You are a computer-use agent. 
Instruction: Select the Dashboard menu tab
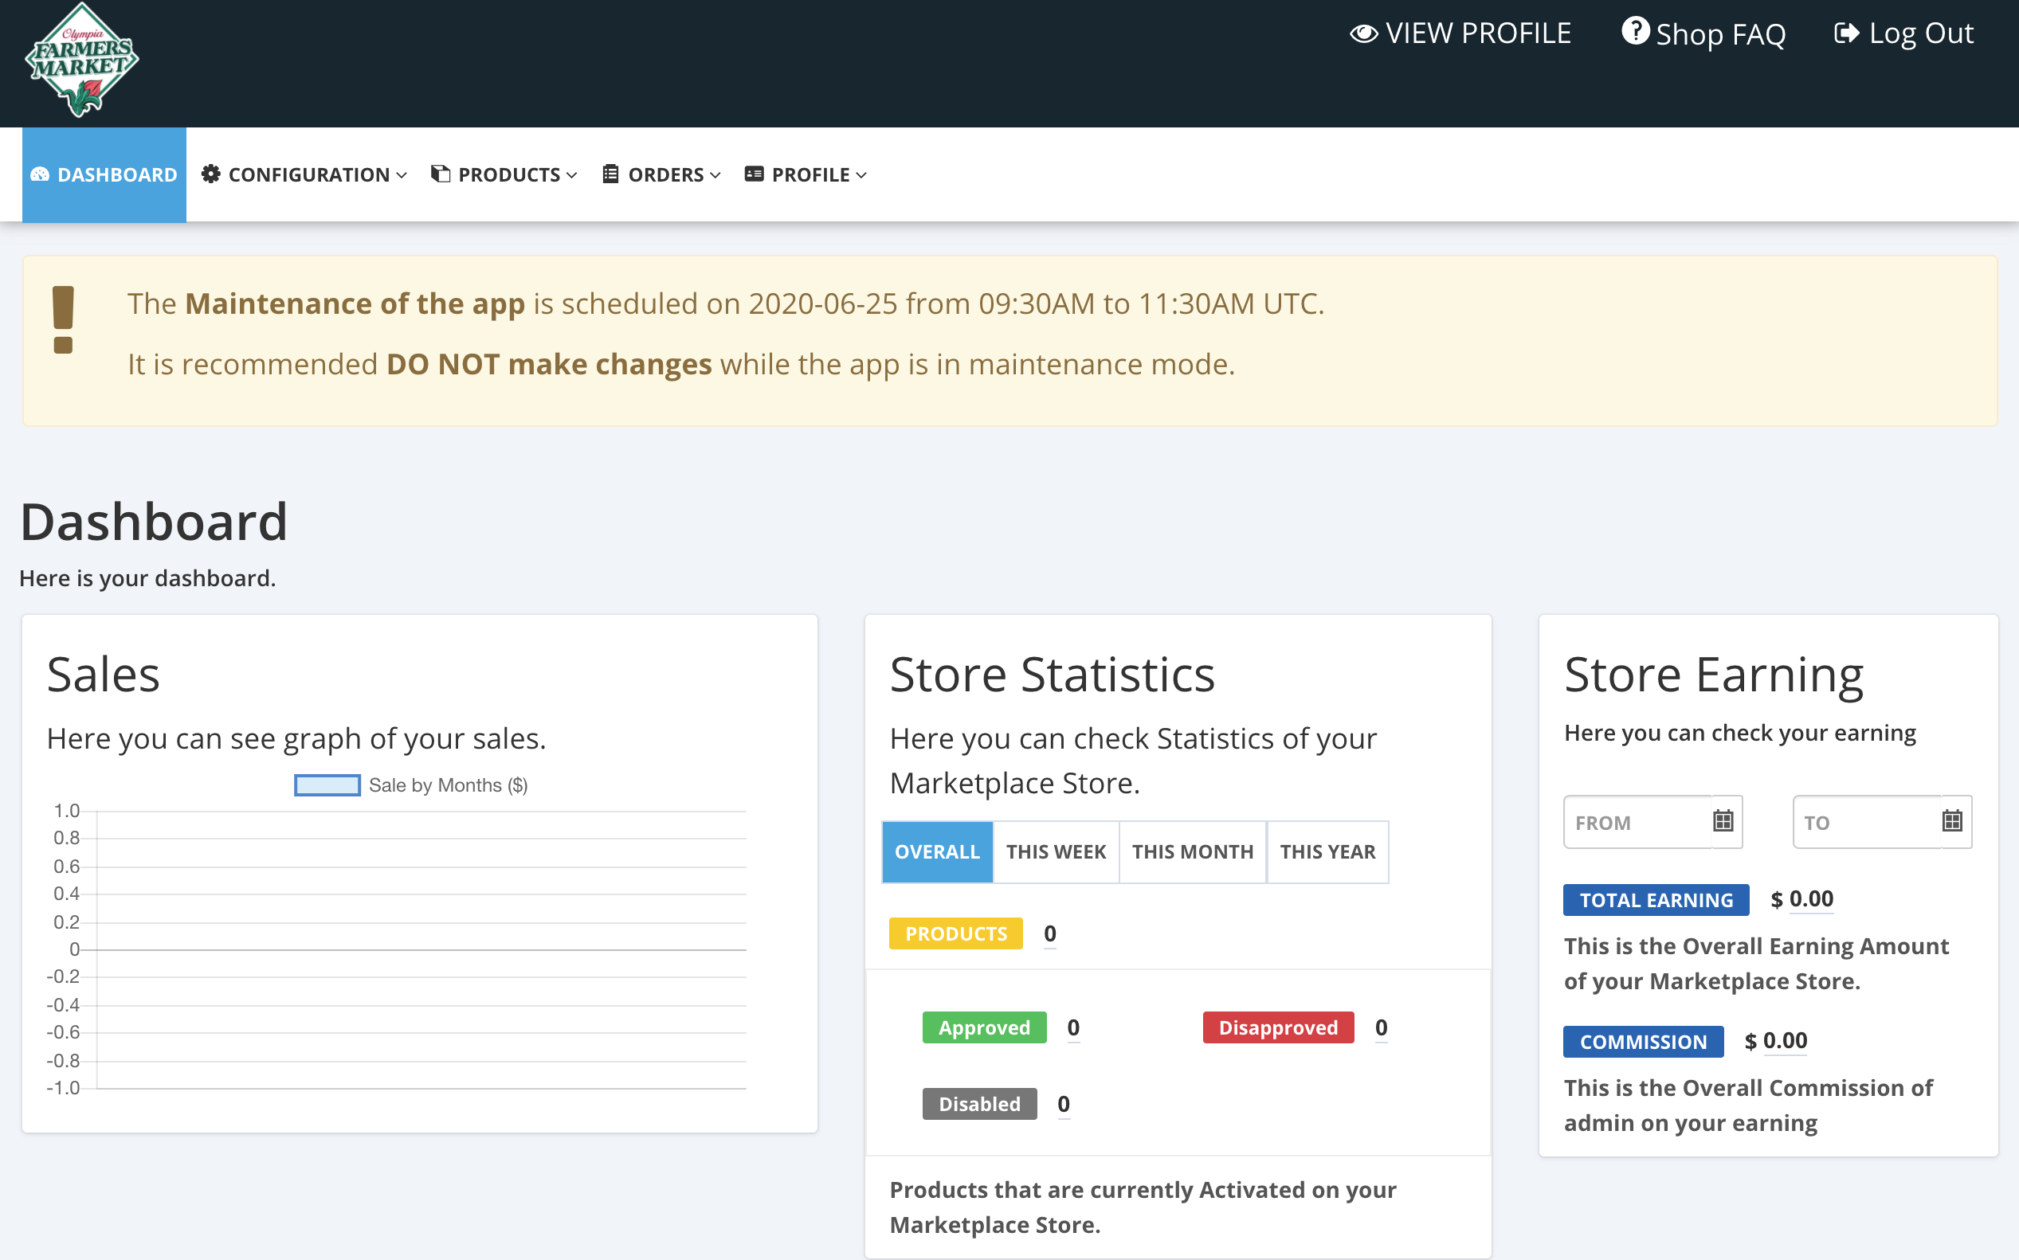point(104,174)
